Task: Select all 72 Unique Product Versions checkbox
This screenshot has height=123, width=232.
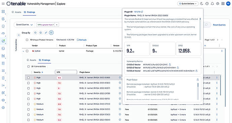Action: click(x=27, y=40)
